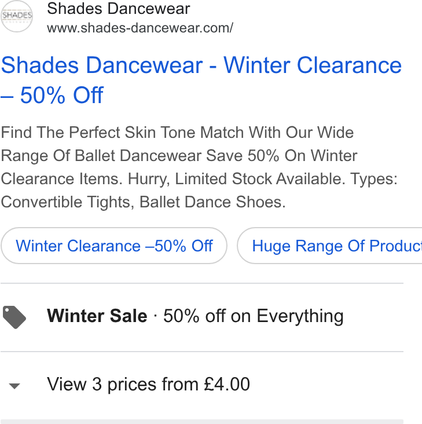Screen dimensions: 422x424
Task: Click the 'Save 50% On Winter' description text
Action: [x=282, y=155]
